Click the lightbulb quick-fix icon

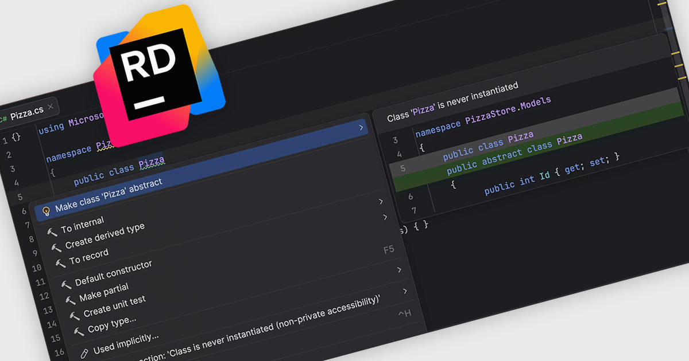pyautogui.click(x=46, y=210)
